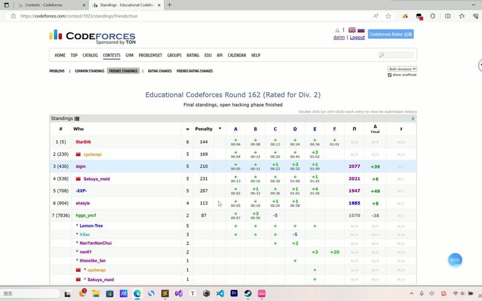Click the userscript extension icon with red badge
Image resolution: width=482 pixels, height=301 pixels.
click(419, 16)
